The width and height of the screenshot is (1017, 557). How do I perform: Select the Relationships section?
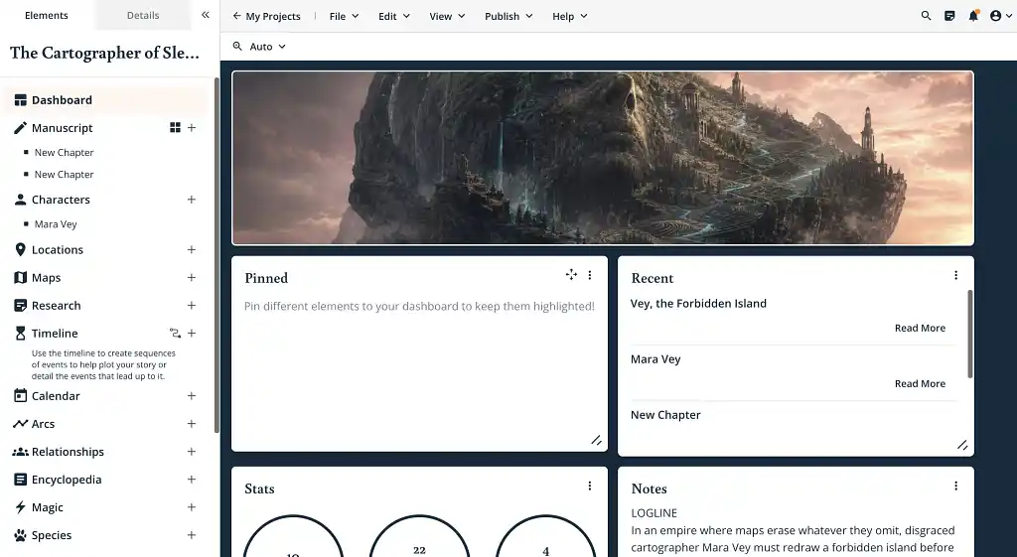point(68,452)
